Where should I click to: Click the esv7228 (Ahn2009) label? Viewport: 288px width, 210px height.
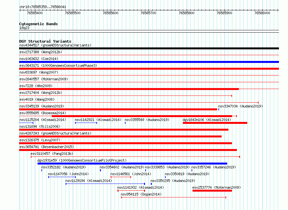36,86
